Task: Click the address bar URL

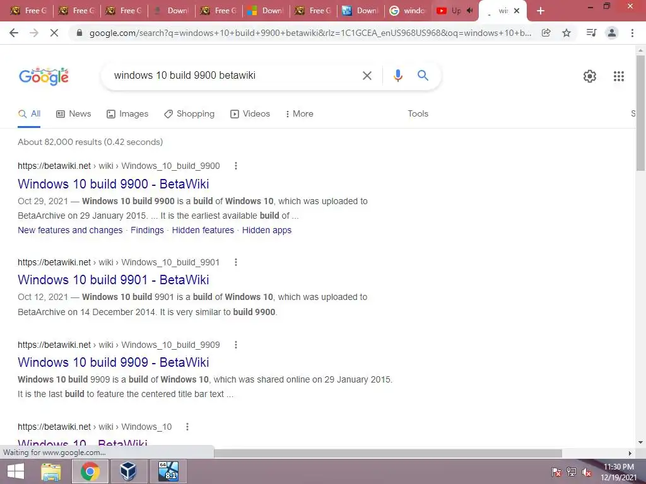Action: click(x=310, y=33)
